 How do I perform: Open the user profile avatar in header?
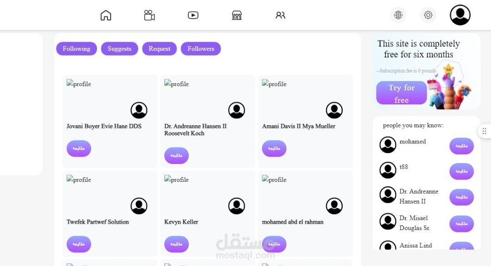(460, 15)
